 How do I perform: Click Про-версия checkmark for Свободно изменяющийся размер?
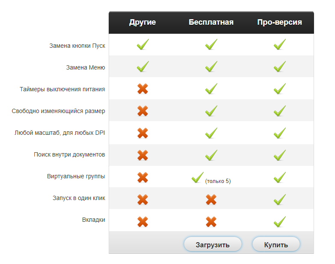point(279,111)
